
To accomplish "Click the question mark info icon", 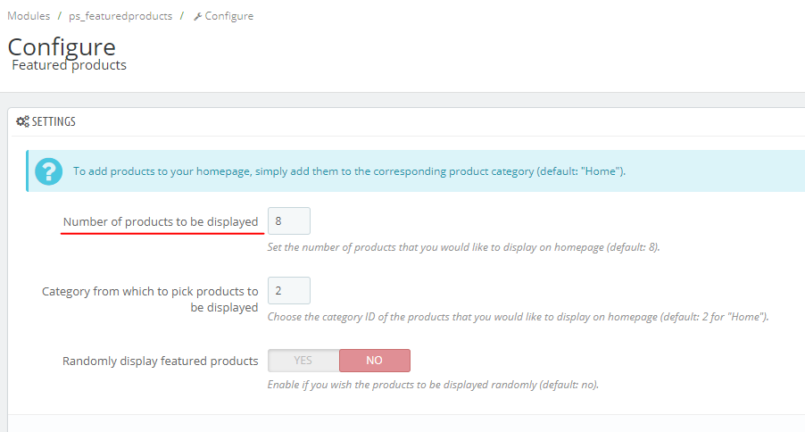I will [48, 171].
